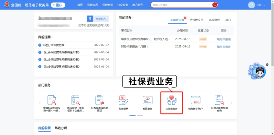
Task: Switch to 待签收文书 tab
Action: click(196, 20)
